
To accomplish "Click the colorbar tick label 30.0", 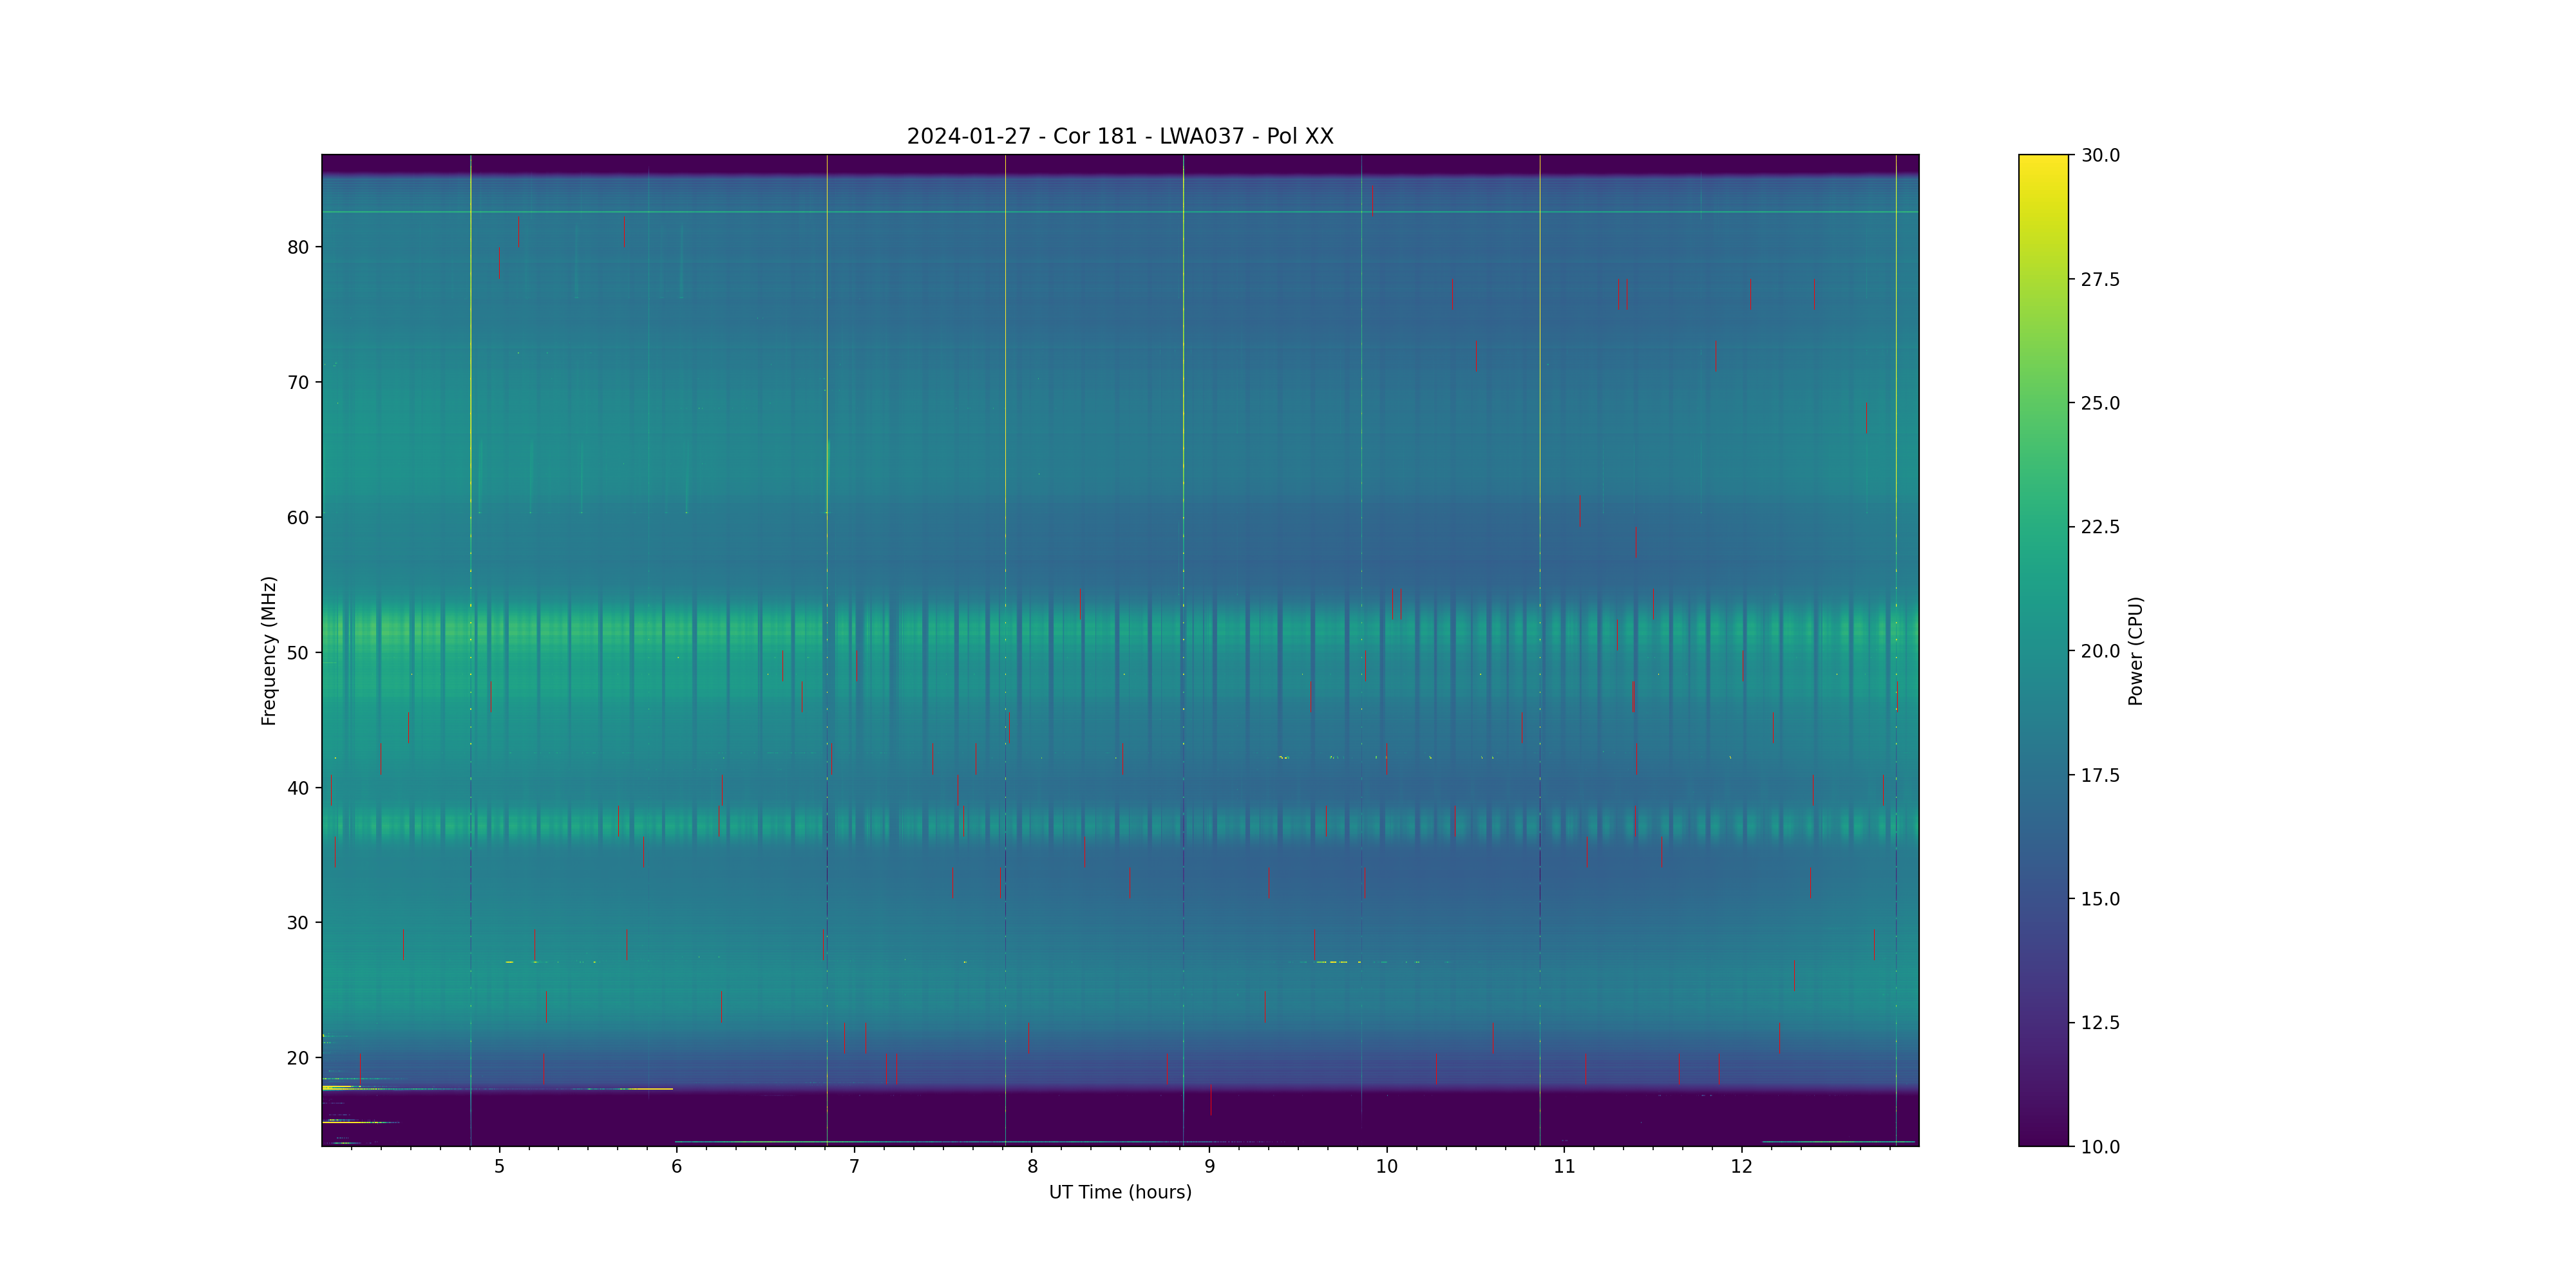I will coord(2100,155).
